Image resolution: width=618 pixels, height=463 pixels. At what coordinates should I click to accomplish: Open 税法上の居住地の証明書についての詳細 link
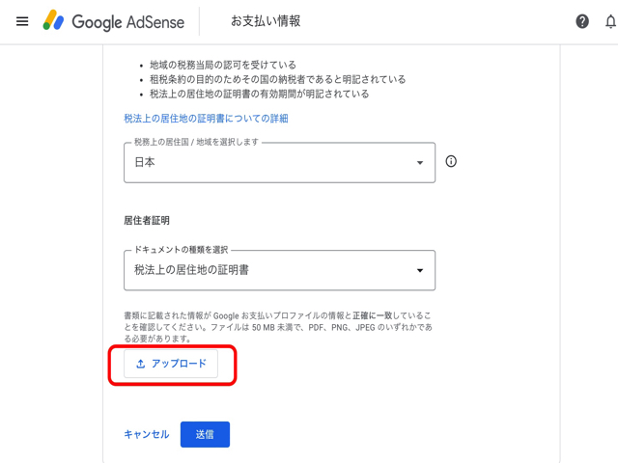pos(206,119)
